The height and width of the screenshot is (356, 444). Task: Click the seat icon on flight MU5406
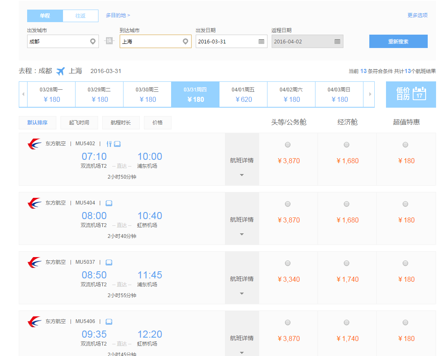coord(109,321)
